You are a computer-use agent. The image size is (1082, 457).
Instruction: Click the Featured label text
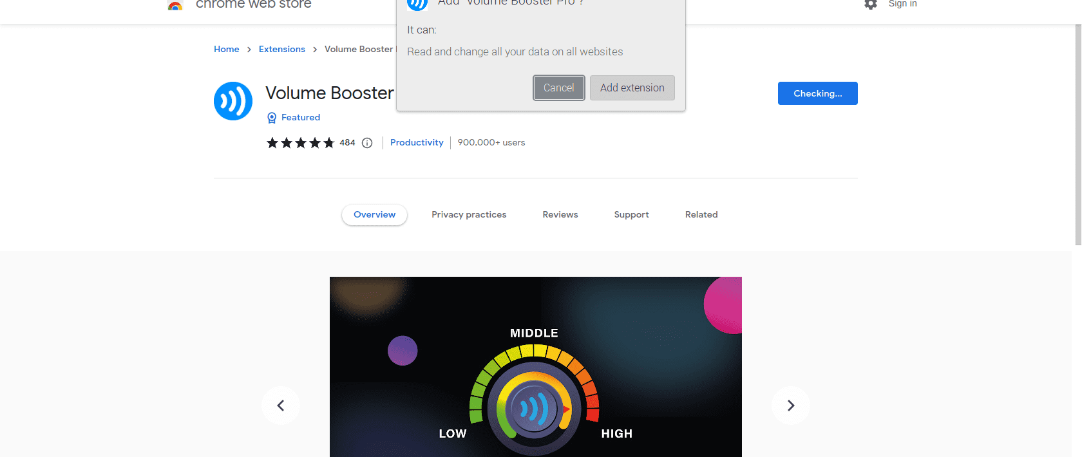301,118
